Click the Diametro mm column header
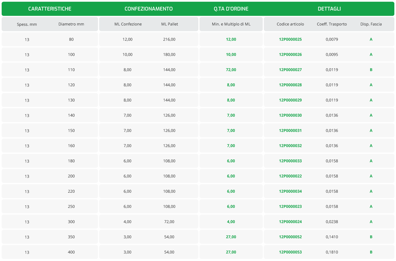Image resolution: width=396 pixels, height=261 pixels. 71,24
